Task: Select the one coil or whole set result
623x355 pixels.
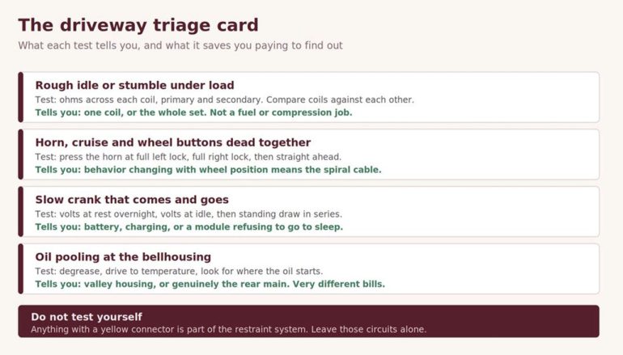Action: pos(193,112)
